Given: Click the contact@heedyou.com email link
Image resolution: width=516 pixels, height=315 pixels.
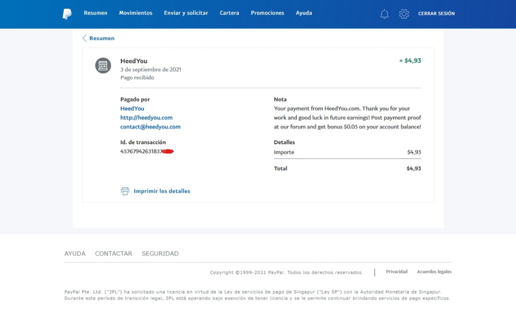Looking at the screenshot, I should (x=150, y=127).
